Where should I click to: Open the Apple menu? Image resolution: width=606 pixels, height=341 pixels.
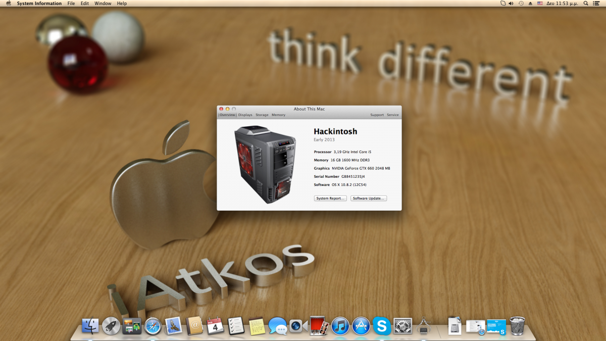point(8,4)
